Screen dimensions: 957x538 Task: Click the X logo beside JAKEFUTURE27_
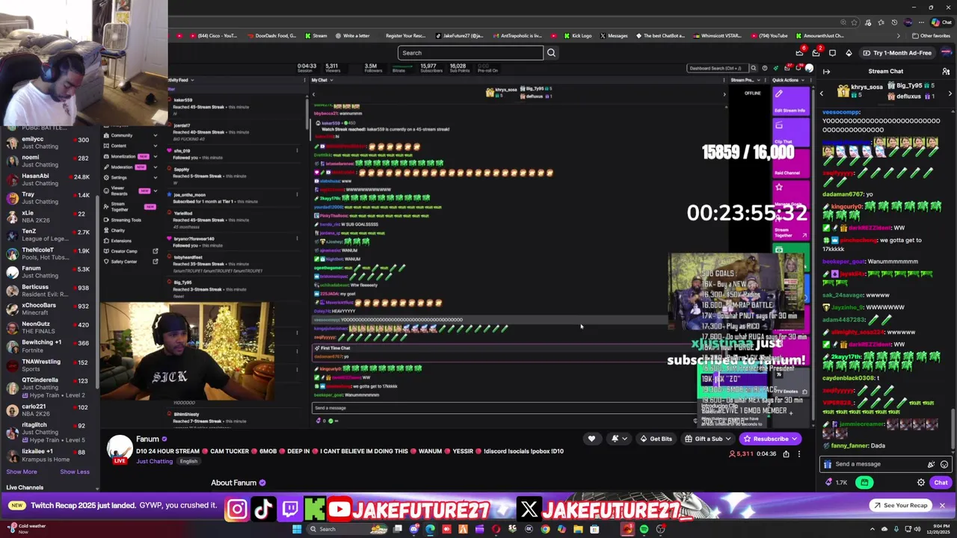529,510
